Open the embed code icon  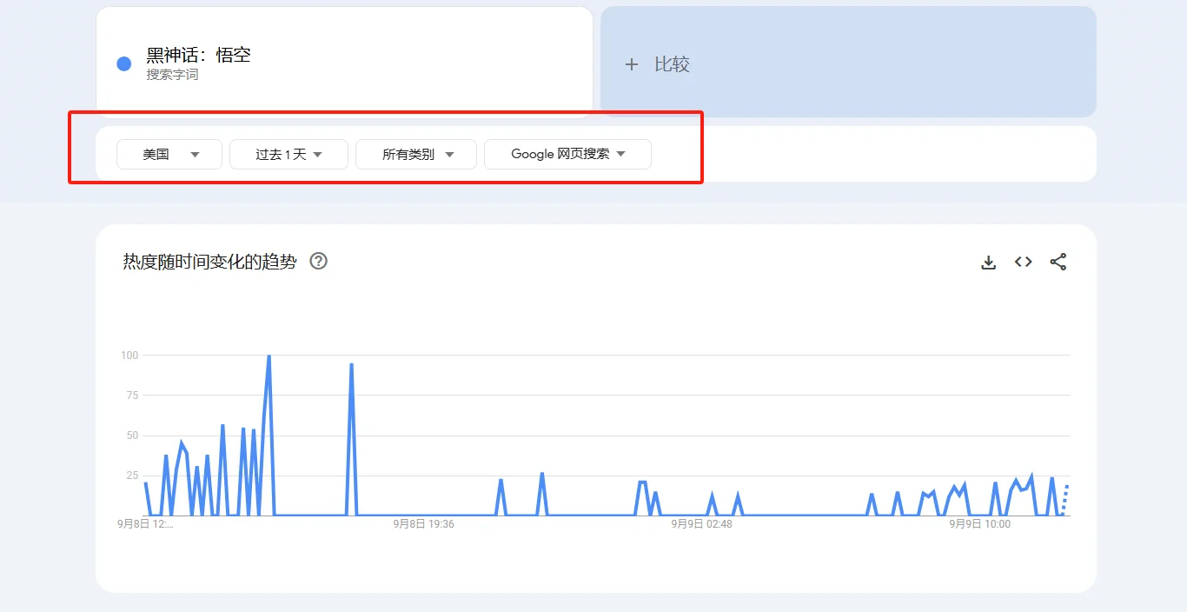point(1023,262)
